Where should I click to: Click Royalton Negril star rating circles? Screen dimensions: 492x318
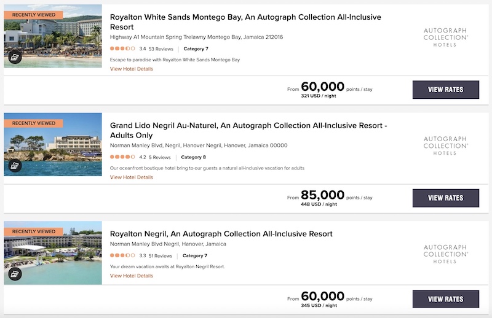[122, 255]
